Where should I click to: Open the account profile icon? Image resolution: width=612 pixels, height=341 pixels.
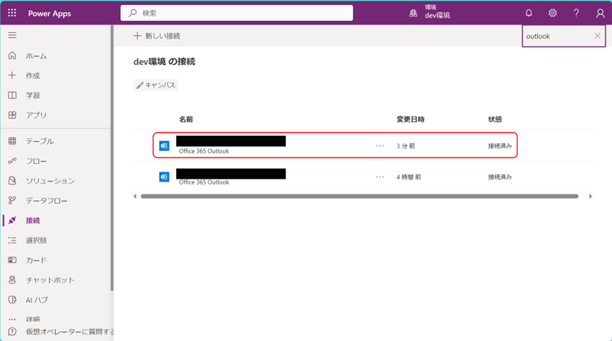pyautogui.click(x=600, y=13)
